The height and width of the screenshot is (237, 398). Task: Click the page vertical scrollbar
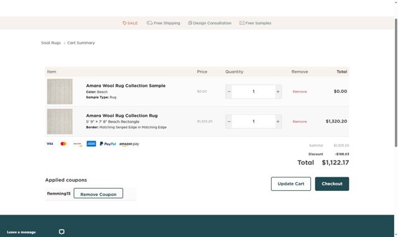pos(396,83)
